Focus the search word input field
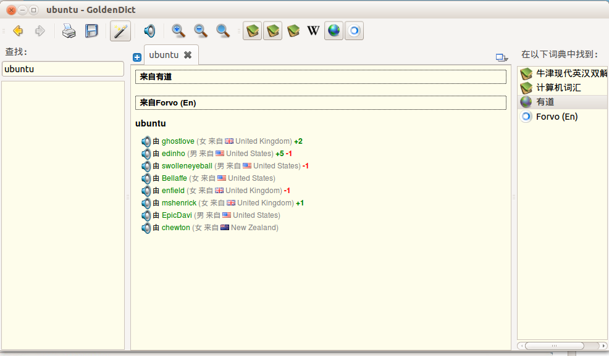 [x=63, y=69]
